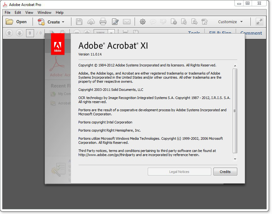This screenshot has height=214, width=272.
Task: Go to next page down arrow
Action: coord(19,33)
